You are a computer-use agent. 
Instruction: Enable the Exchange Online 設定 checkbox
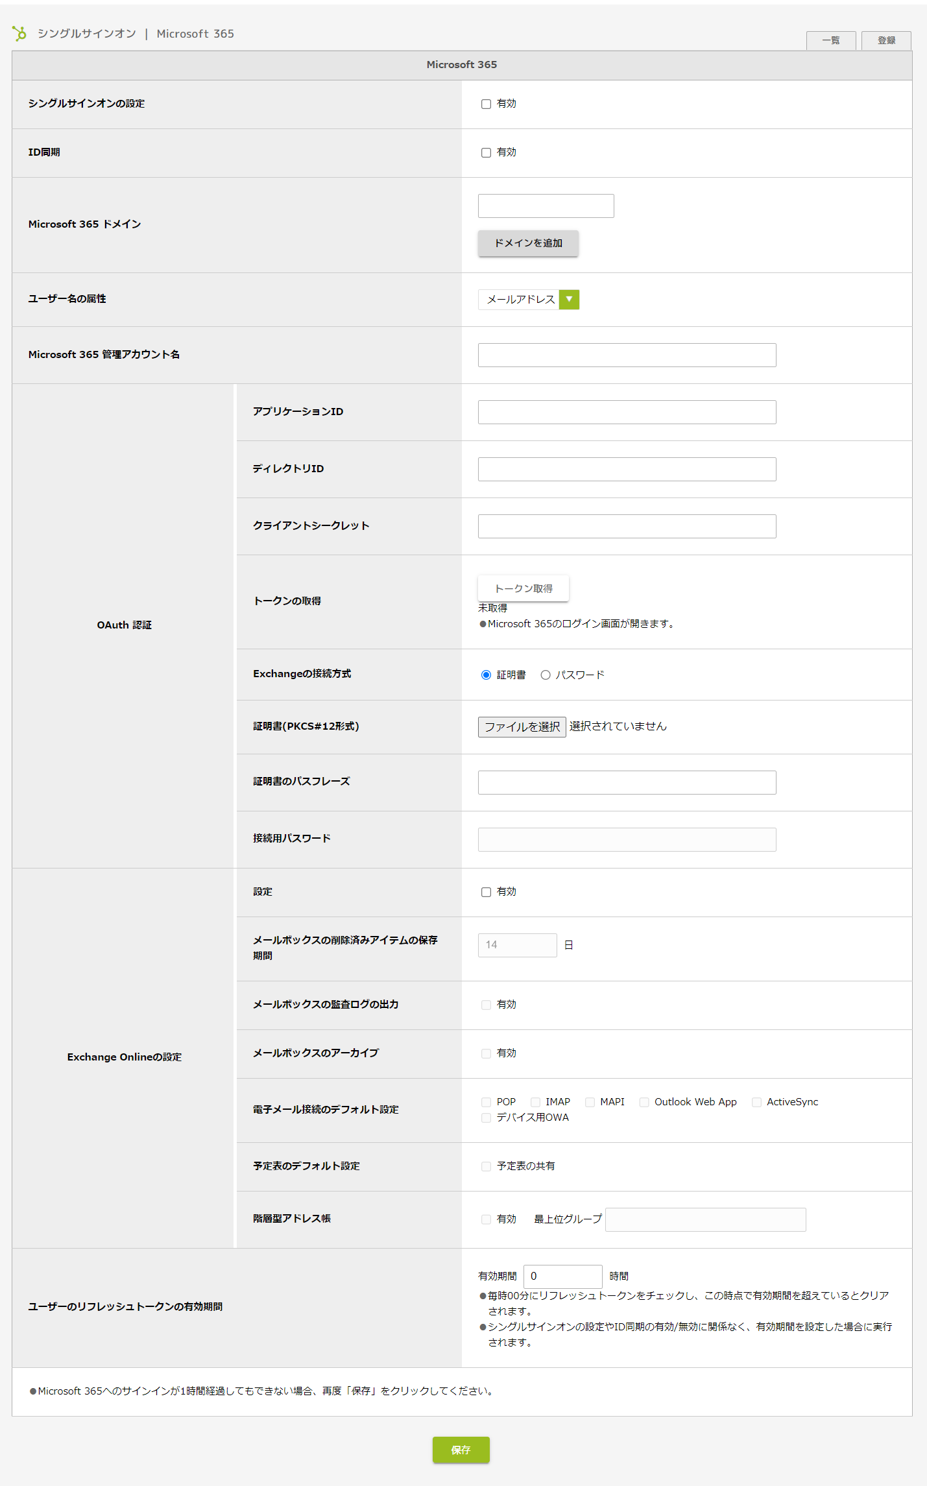pos(486,893)
